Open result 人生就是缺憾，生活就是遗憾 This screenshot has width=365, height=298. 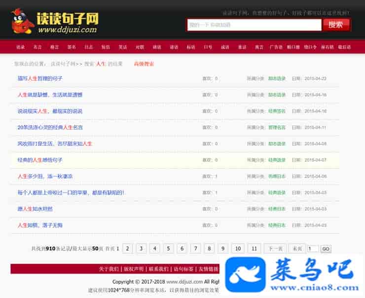pyautogui.click(x=50, y=95)
